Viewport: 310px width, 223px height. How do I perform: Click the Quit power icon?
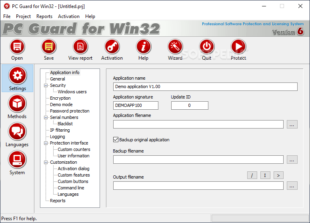coord(207,47)
